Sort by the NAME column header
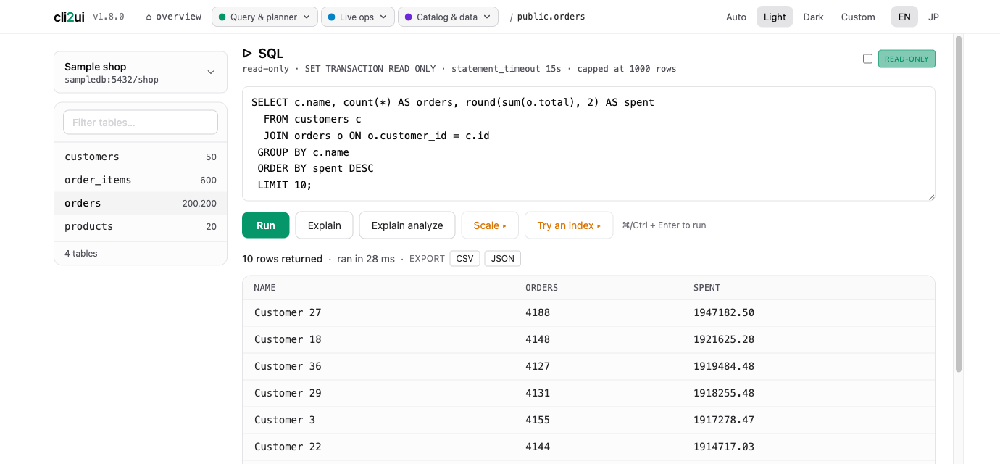Image resolution: width=1000 pixels, height=464 pixels. point(265,288)
